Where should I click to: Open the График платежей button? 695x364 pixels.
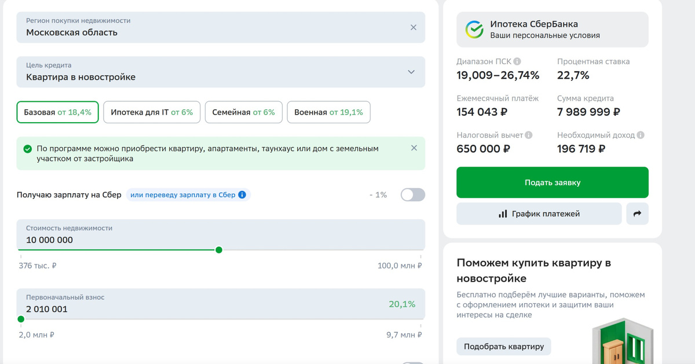pyautogui.click(x=539, y=214)
